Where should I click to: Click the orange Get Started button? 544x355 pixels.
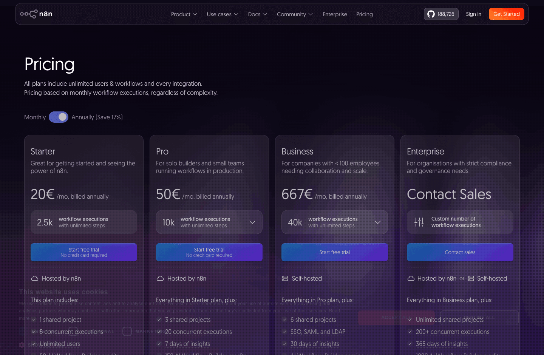click(x=507, y=14)
